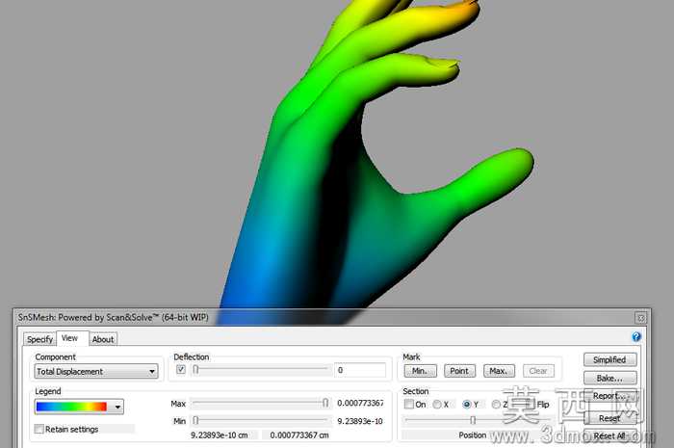Click the Bake... button
674x448 pixels.
[x=609, y=378]
